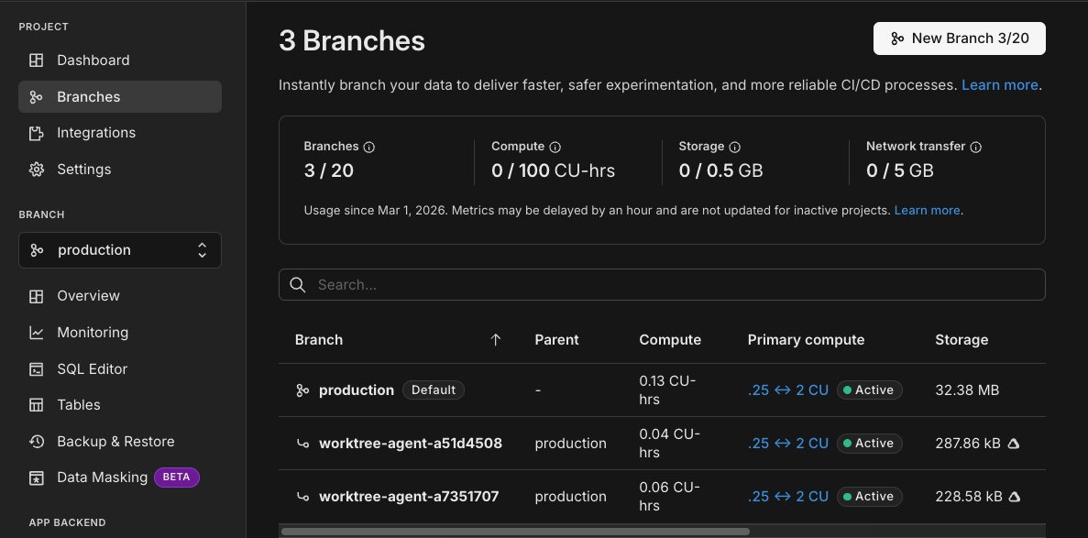Click the 32.38 MB storage value
Image resolution: width=1088 pixels, height=538 pixels.
point(967,390)
